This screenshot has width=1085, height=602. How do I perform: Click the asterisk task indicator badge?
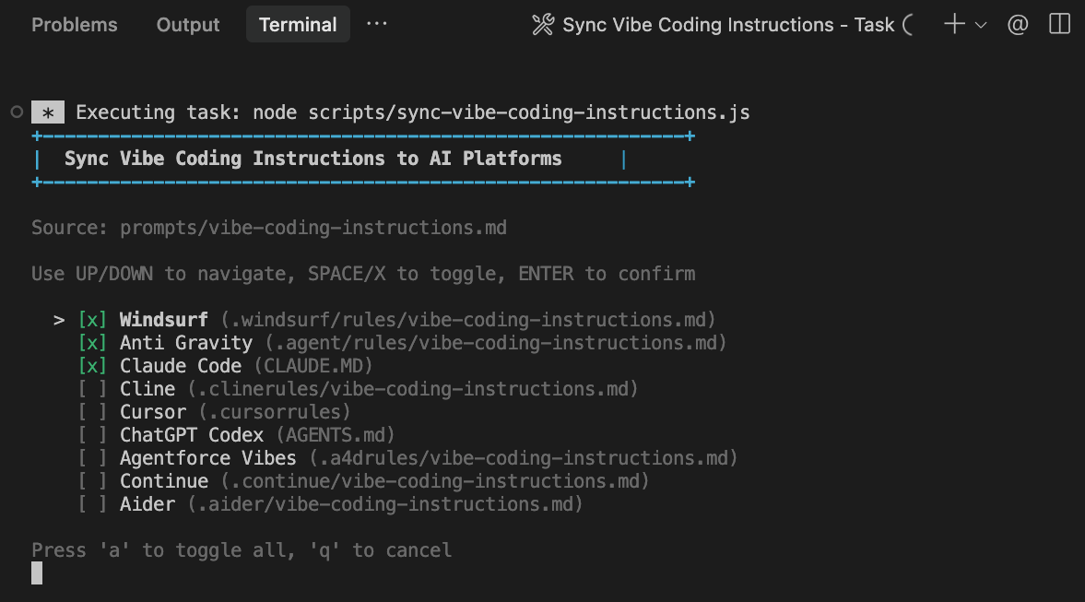[x=48, y=112]
